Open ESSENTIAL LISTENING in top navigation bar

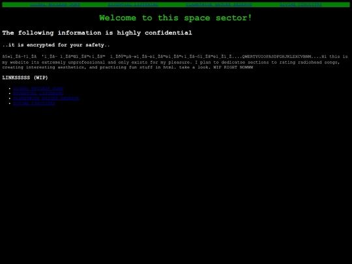(133, 5)
